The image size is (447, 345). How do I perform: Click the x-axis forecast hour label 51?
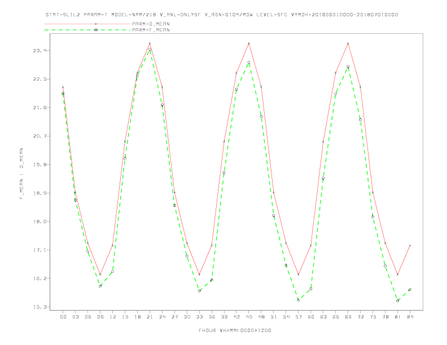[x=274, y=317]
